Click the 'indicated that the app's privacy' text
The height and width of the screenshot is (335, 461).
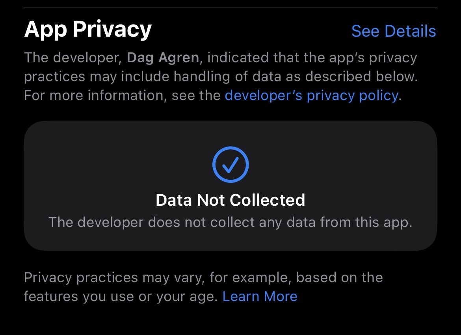312,58
